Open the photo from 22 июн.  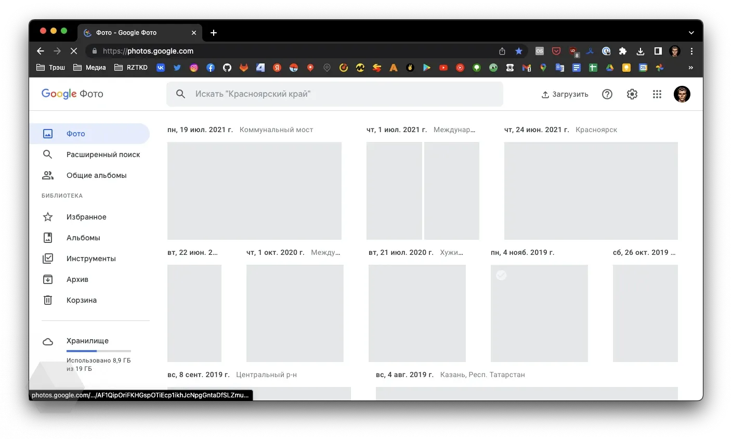point(194,313)
